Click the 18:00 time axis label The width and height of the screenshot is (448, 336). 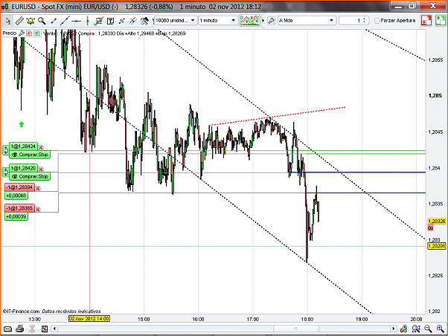307,319
